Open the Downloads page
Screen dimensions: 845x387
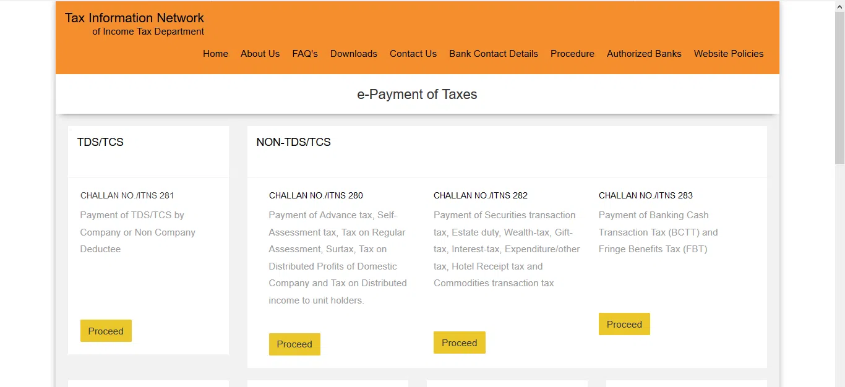tap(353, 54)
